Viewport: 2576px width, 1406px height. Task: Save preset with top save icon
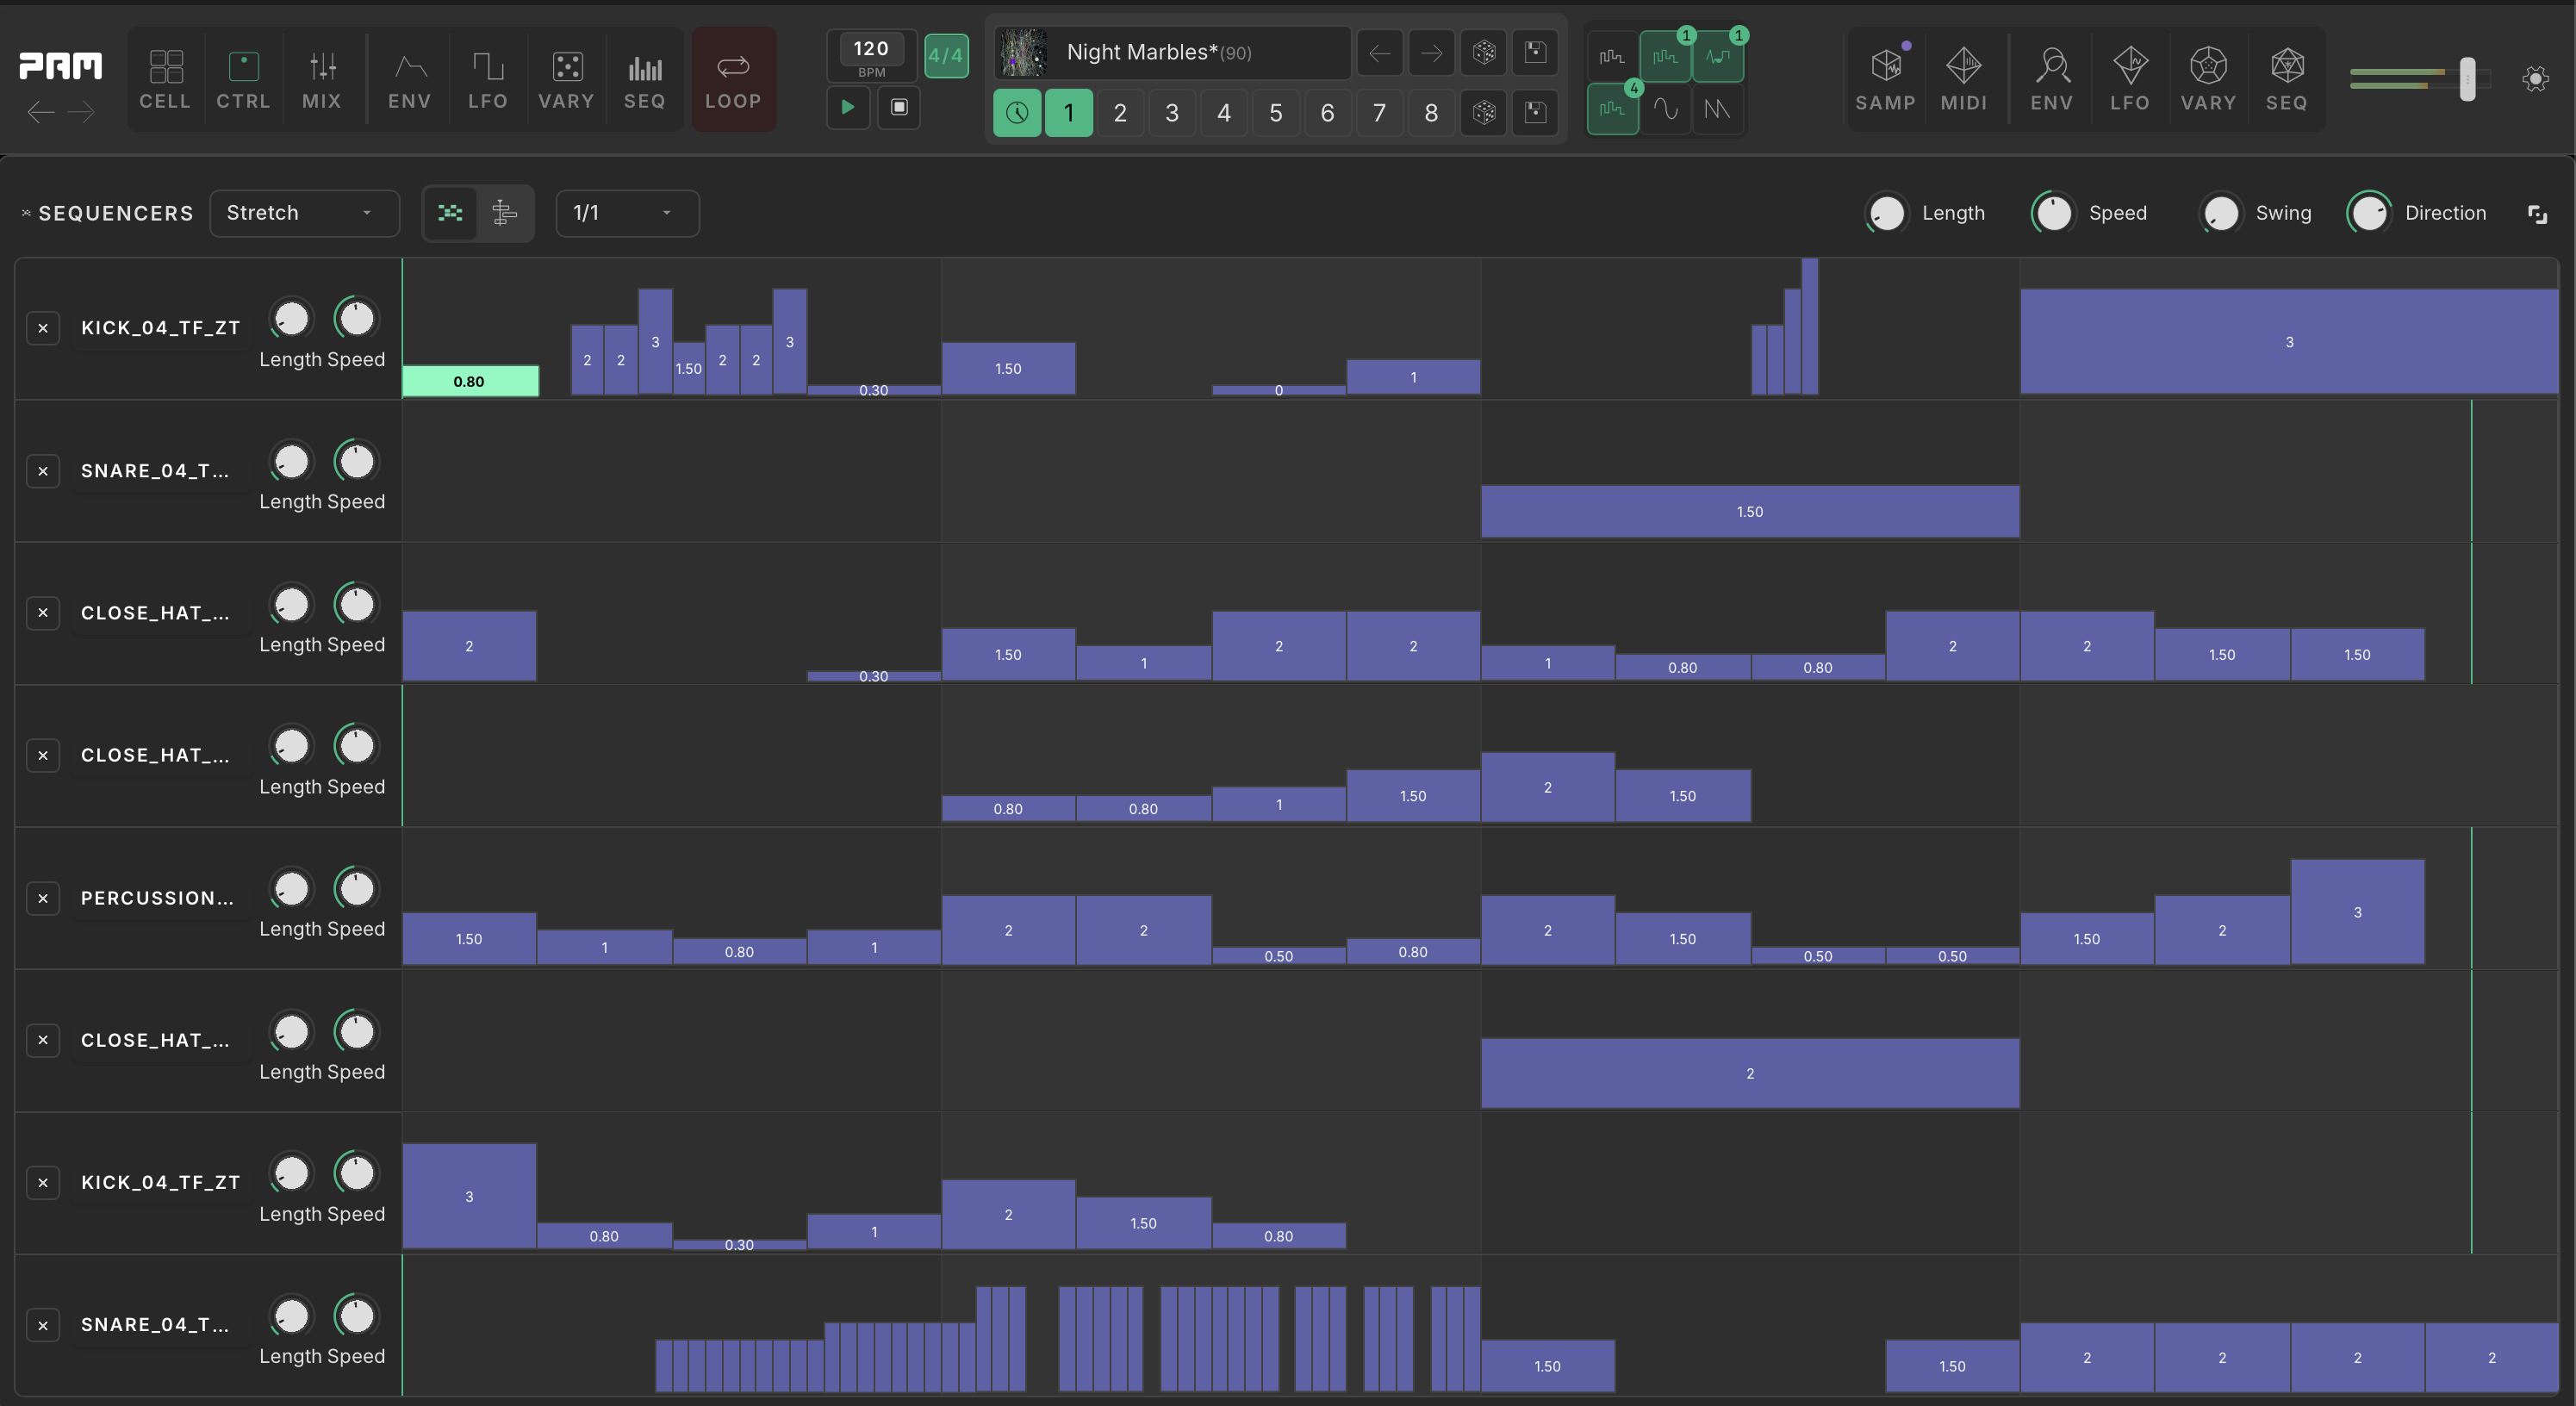point(1535,52)
